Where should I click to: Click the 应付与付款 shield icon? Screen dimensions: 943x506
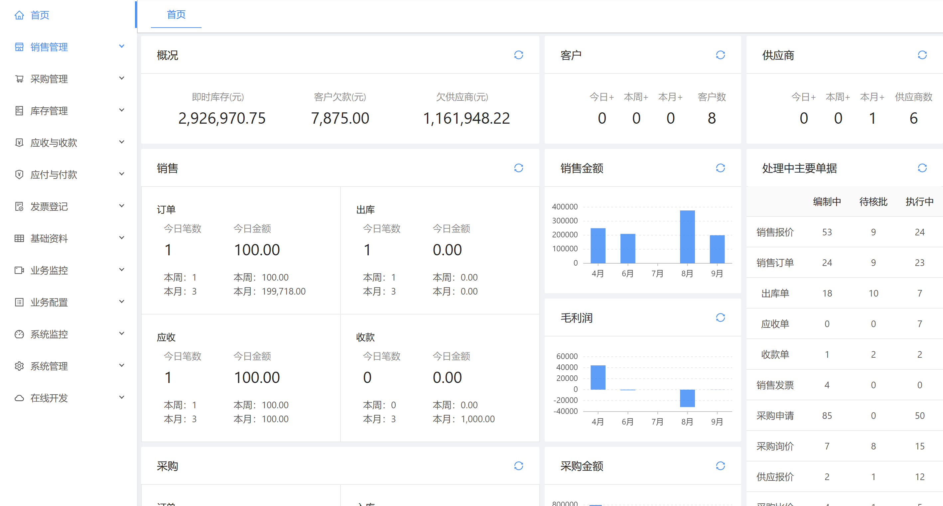tap(19, 174)
